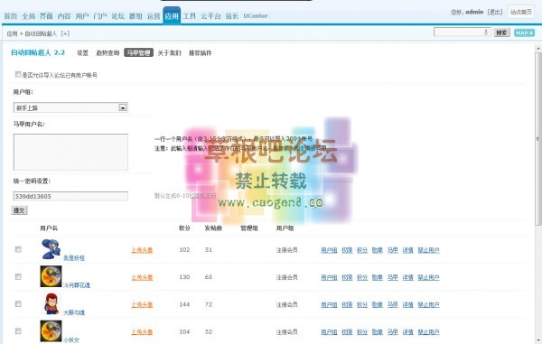Select the active 应用 top menu tab
This screenshot has width=542, height=344.
point(172,15)
